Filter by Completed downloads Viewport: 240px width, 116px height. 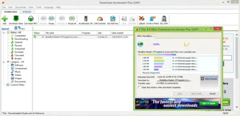click(x=20, y=36)
